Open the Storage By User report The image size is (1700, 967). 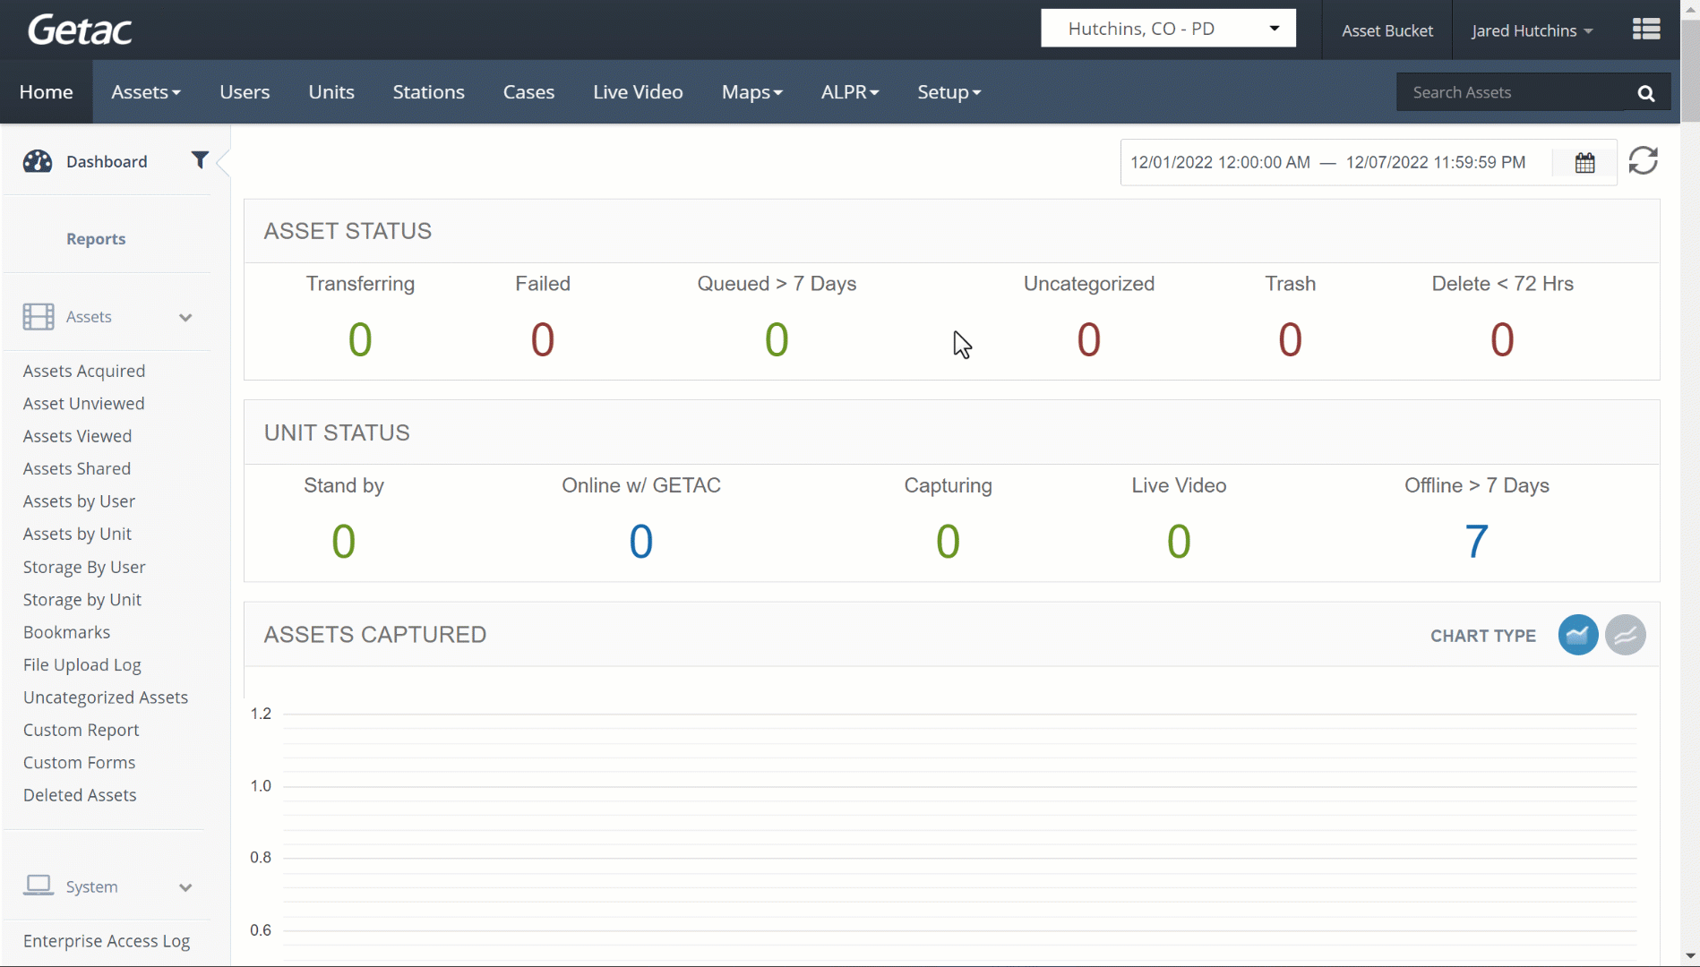tap(84, 567)
